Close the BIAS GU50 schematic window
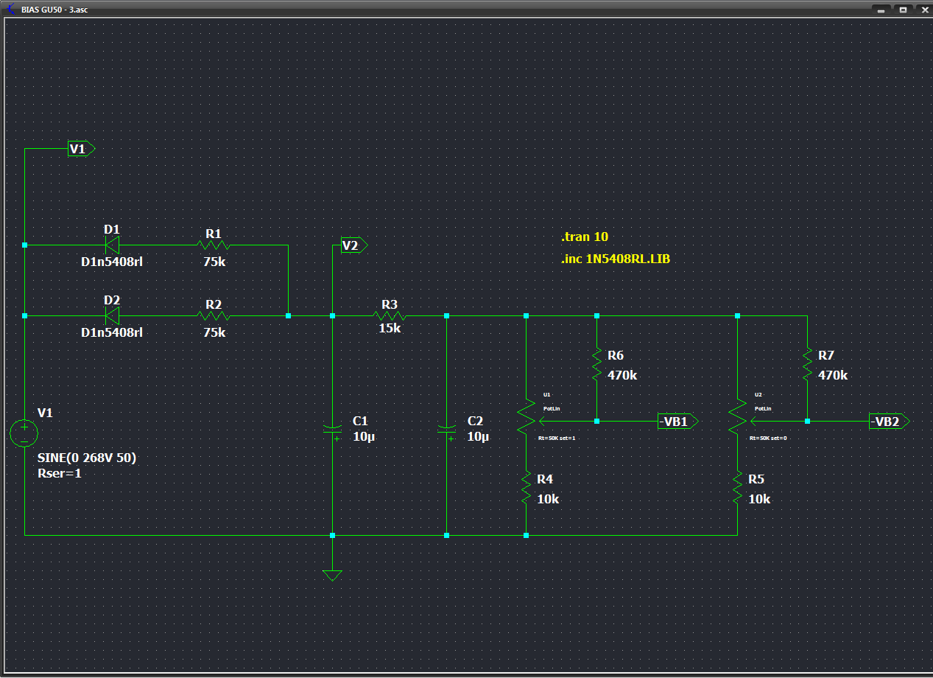Screen dimensions: 933x678 [924, 10]
